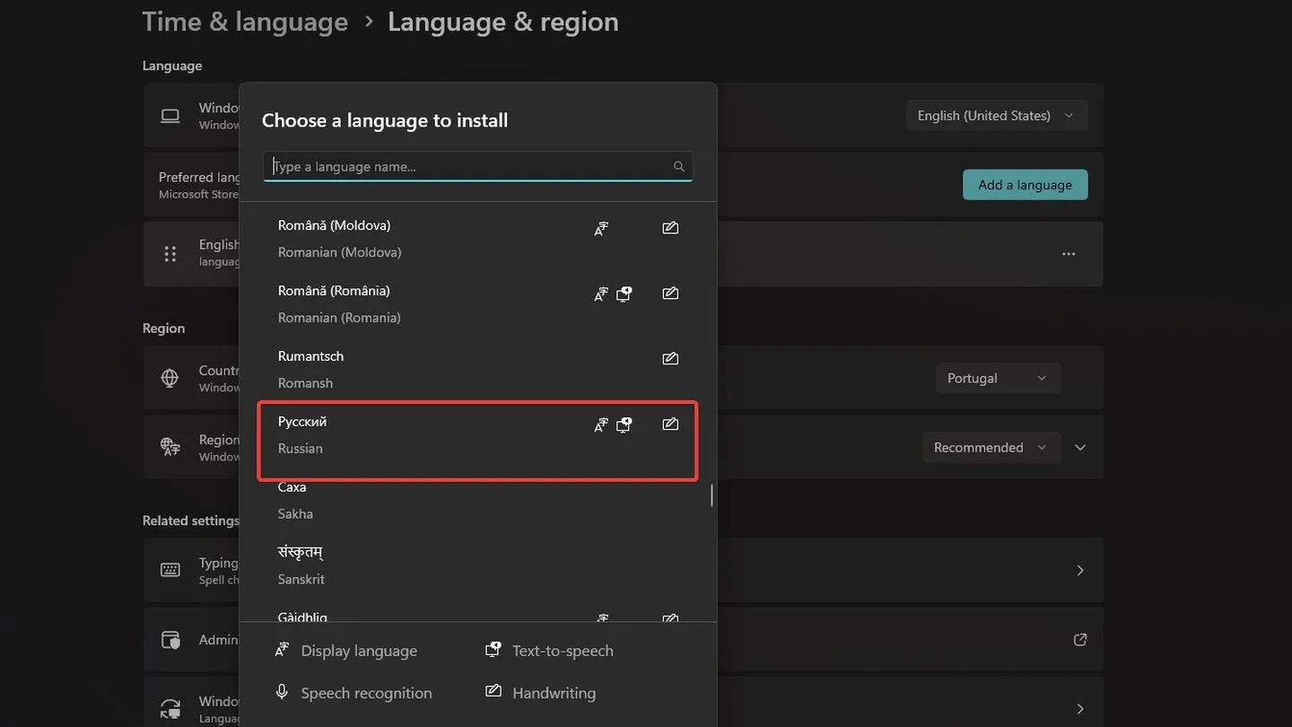Choose Sakha in the language list

[x=478, y=501]
